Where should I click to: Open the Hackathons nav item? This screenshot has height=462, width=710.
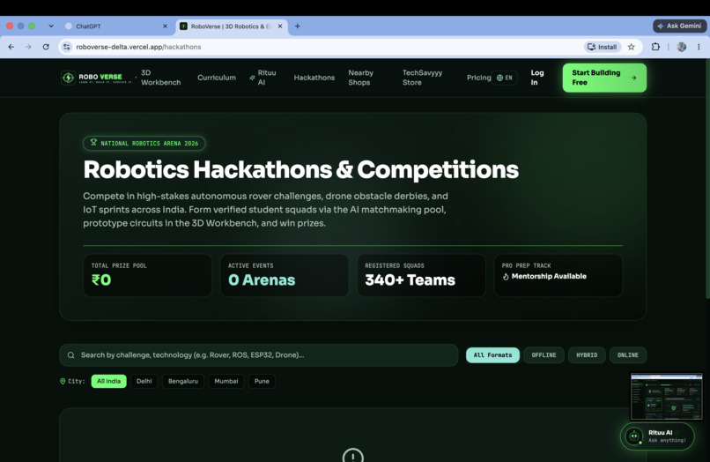[314, 78]
